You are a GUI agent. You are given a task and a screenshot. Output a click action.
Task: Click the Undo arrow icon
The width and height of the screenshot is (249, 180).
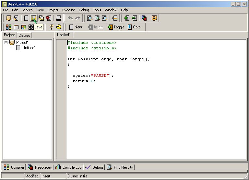(70, 18)
